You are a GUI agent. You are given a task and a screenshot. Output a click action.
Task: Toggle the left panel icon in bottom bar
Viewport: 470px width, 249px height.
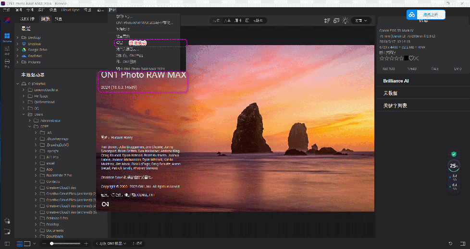click(7, 244)
